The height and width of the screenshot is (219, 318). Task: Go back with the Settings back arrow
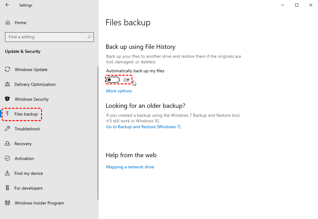[7, 5]
